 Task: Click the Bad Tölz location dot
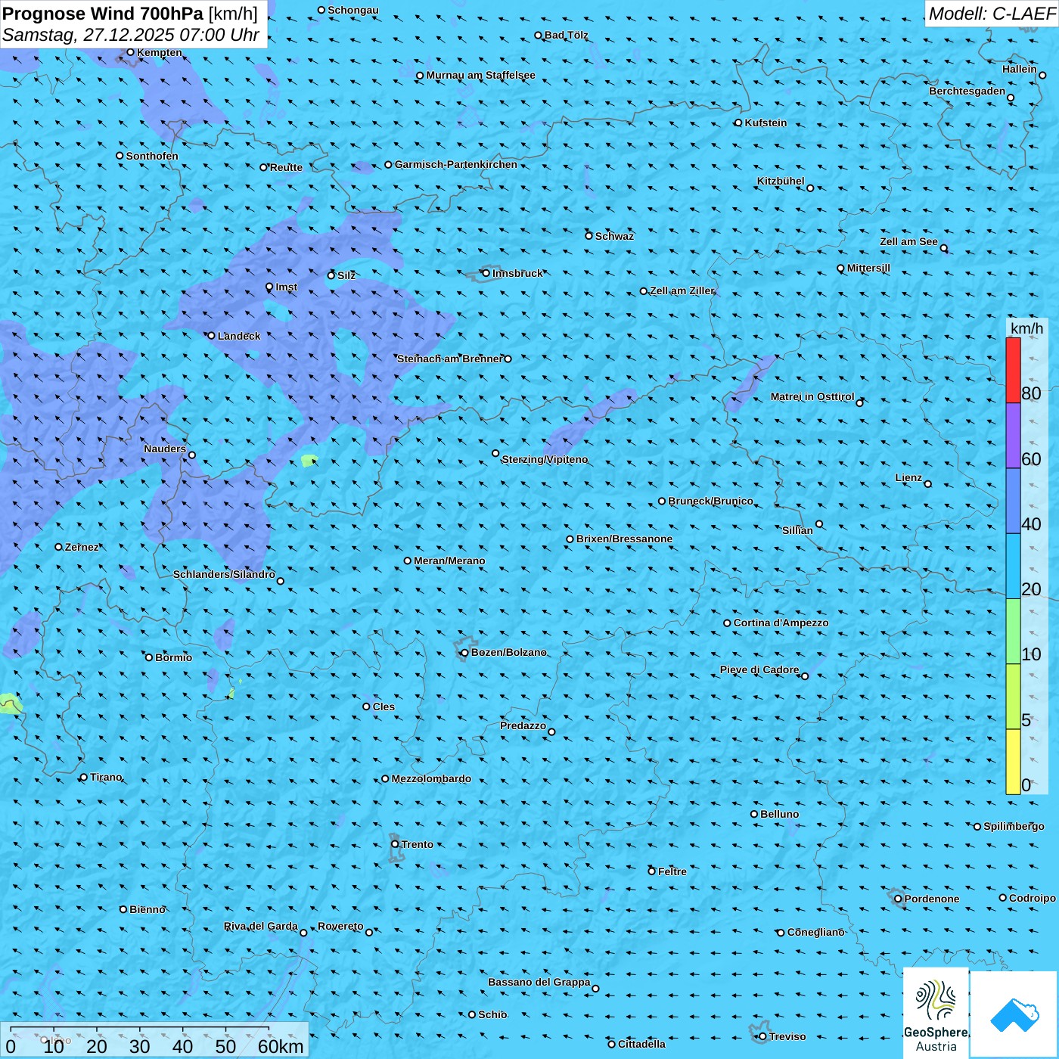tap(539, 36)
